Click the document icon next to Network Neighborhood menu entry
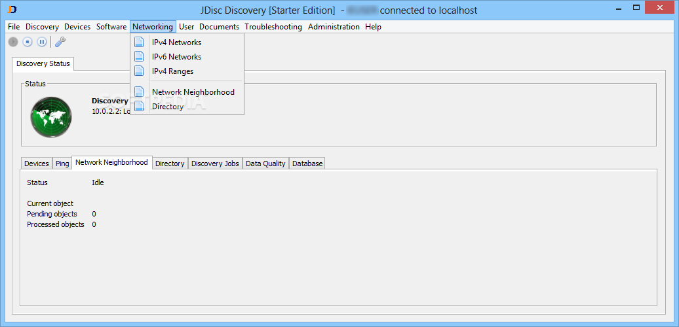The image size is (679, 327). point(139,92)
